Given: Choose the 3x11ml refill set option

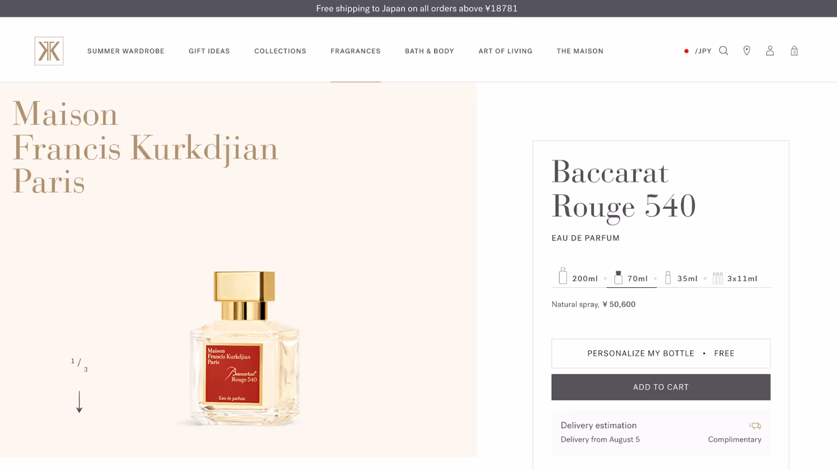Looking at the screenshot, I should (x=735, y=278).
